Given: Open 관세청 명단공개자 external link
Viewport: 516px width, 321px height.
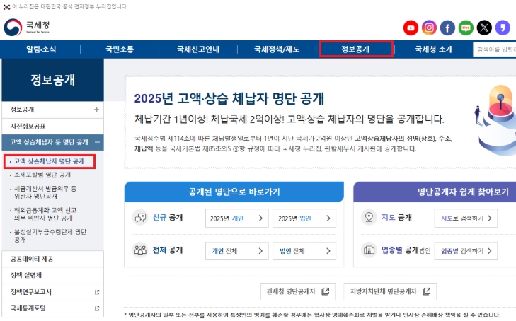Looking at the screenshot, I should pyautogui.click(x=297, y=291).
